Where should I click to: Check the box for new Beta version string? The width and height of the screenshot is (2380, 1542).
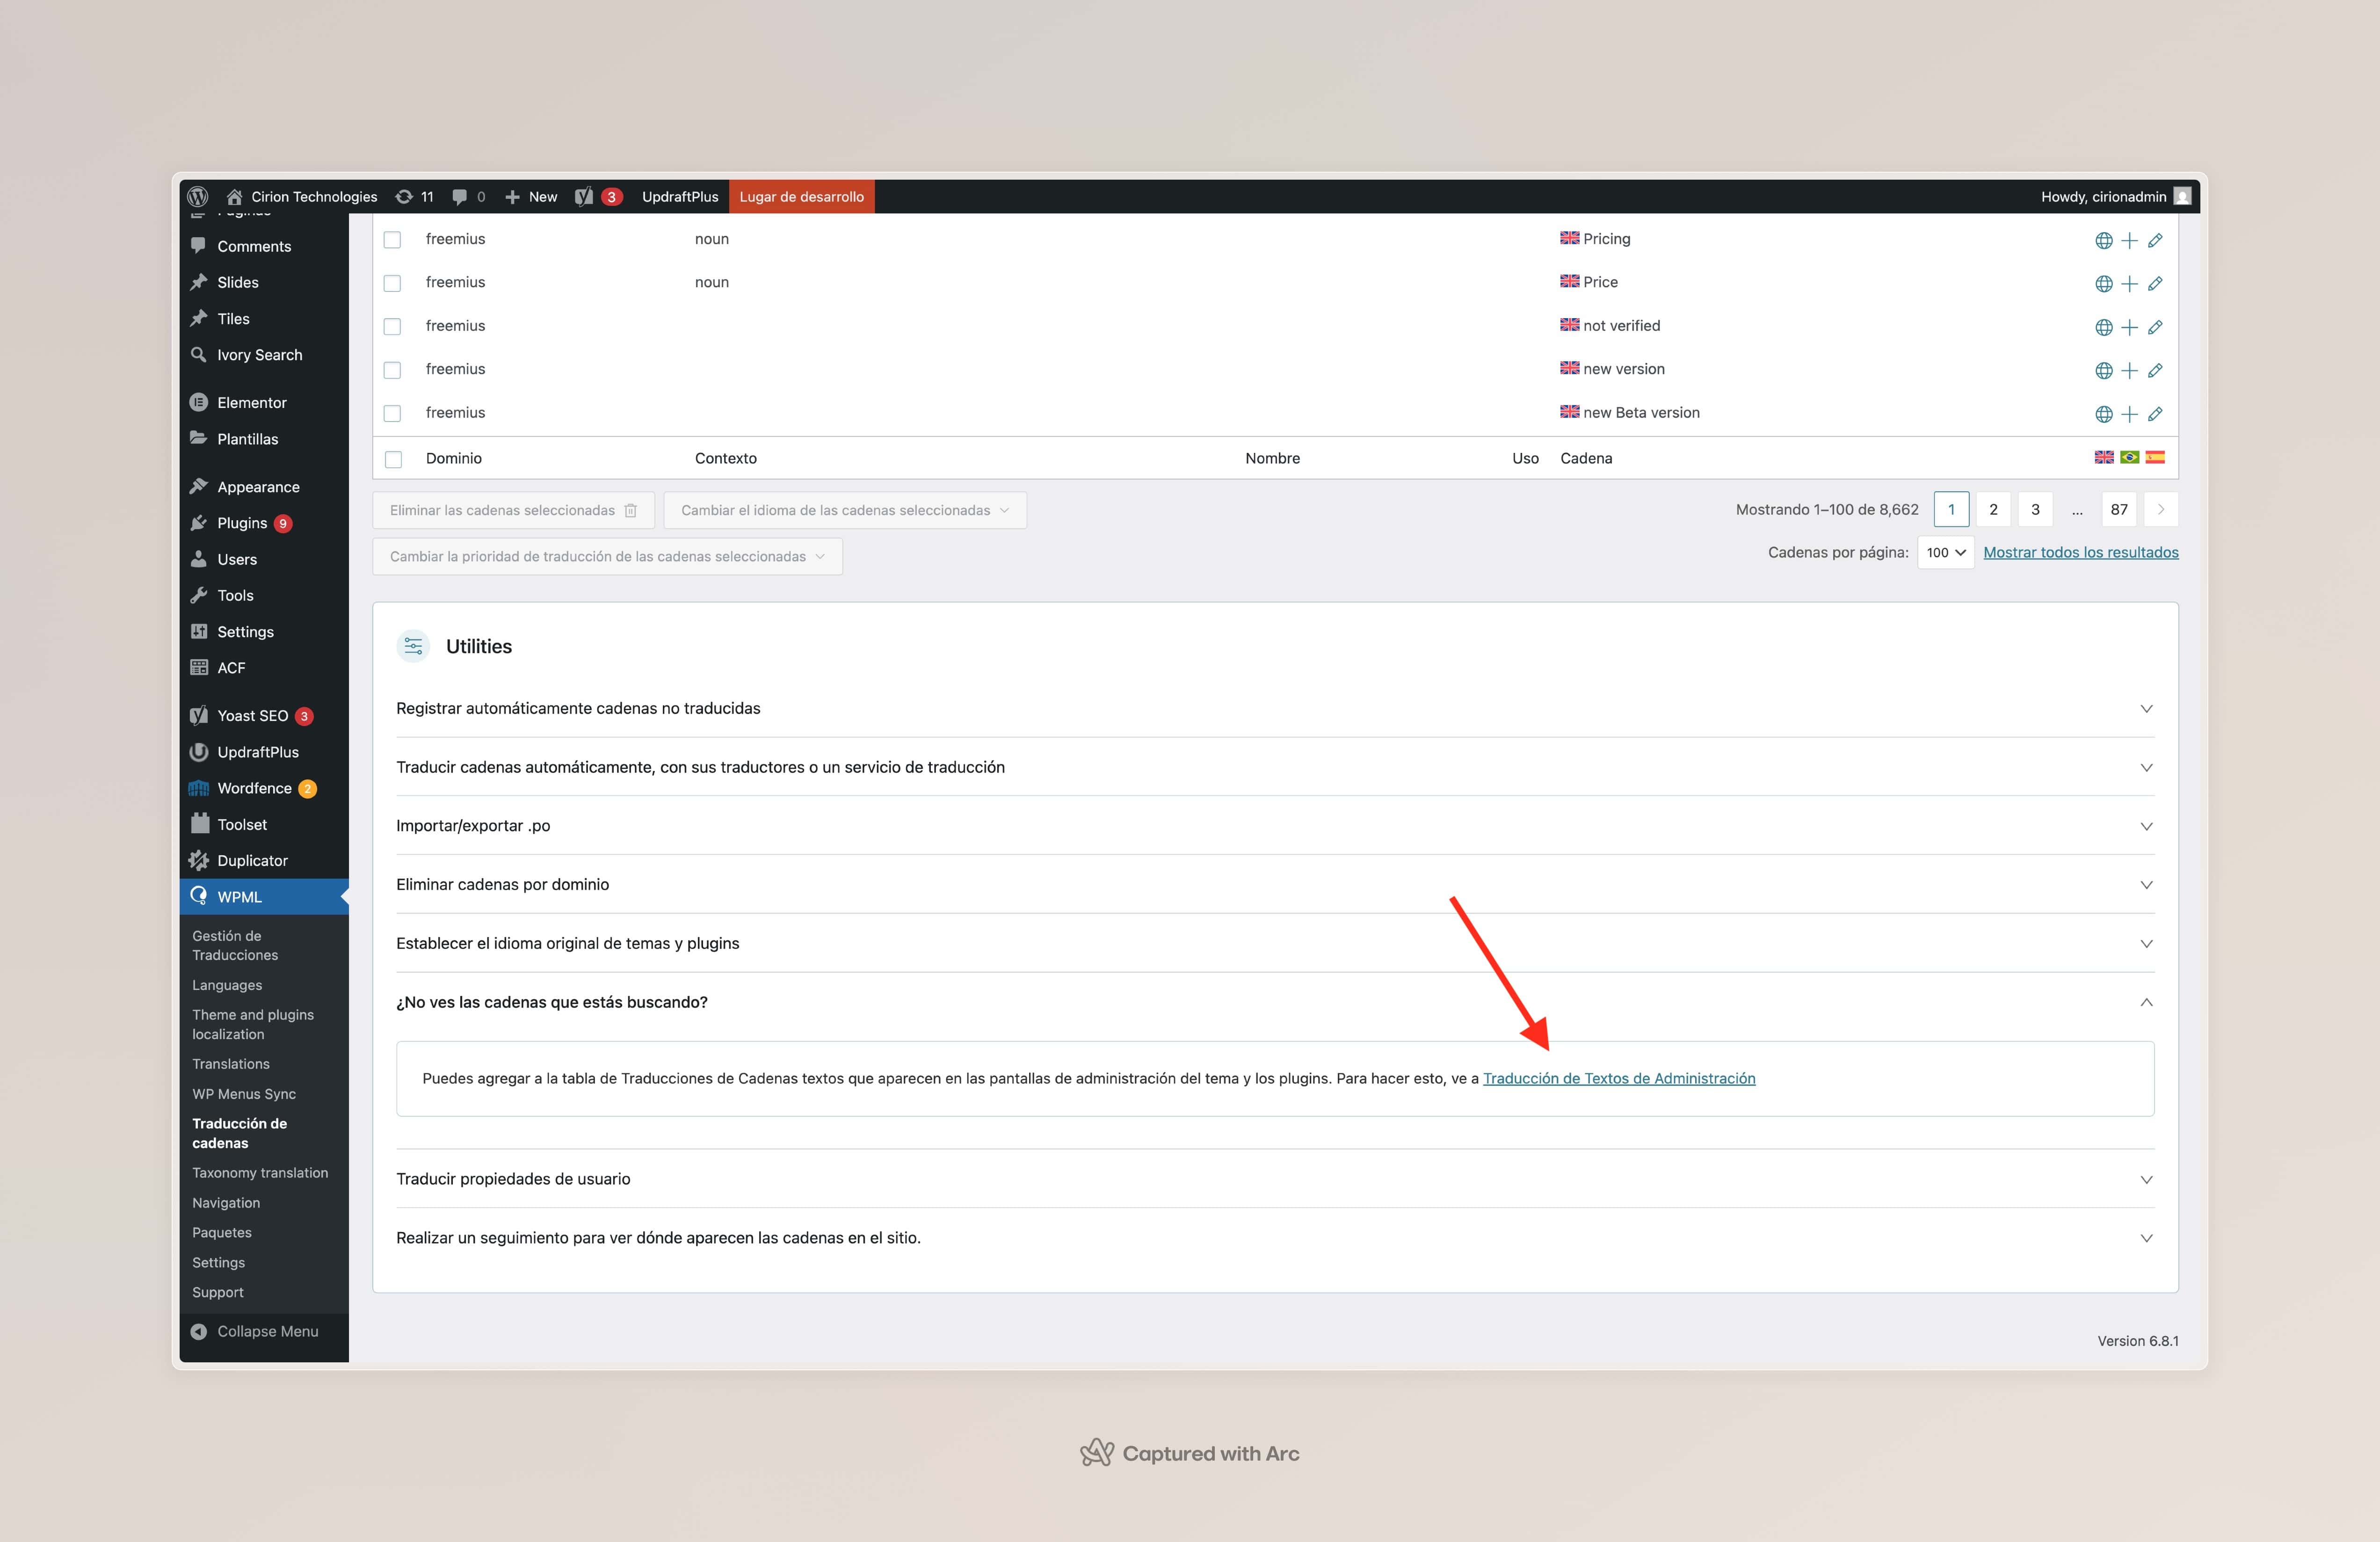[x=393, y=414]
